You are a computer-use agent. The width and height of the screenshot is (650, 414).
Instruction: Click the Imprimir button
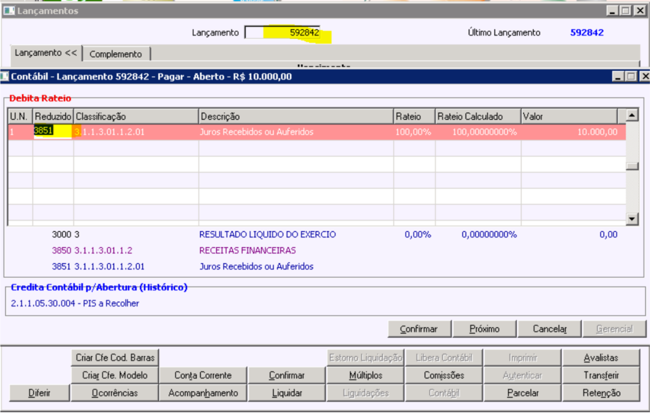click(x=522, y=358)
